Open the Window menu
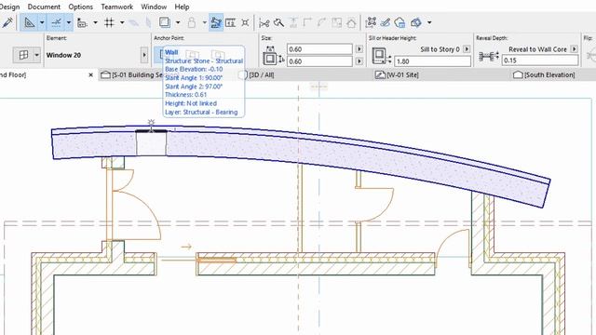 point(154,7)
